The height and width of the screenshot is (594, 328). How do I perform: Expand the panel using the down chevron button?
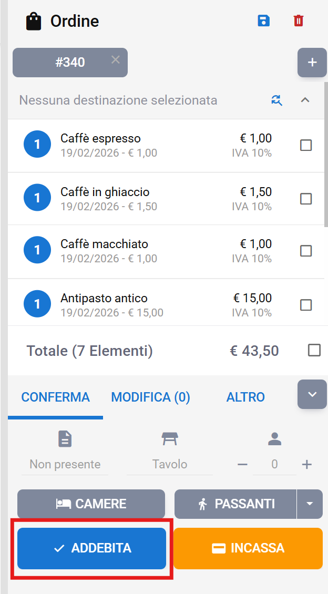click(x=312, y=394)
